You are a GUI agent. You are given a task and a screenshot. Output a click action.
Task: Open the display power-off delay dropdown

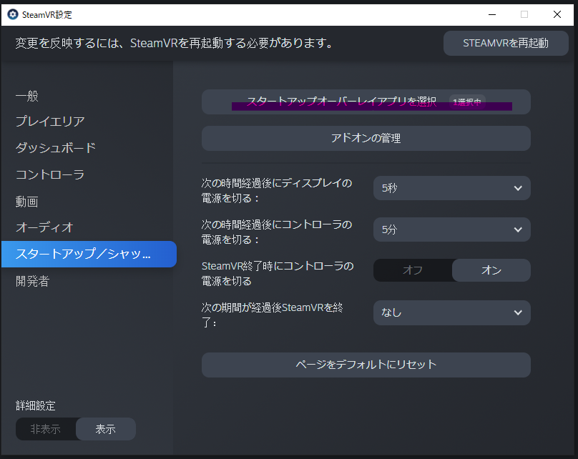451,188
